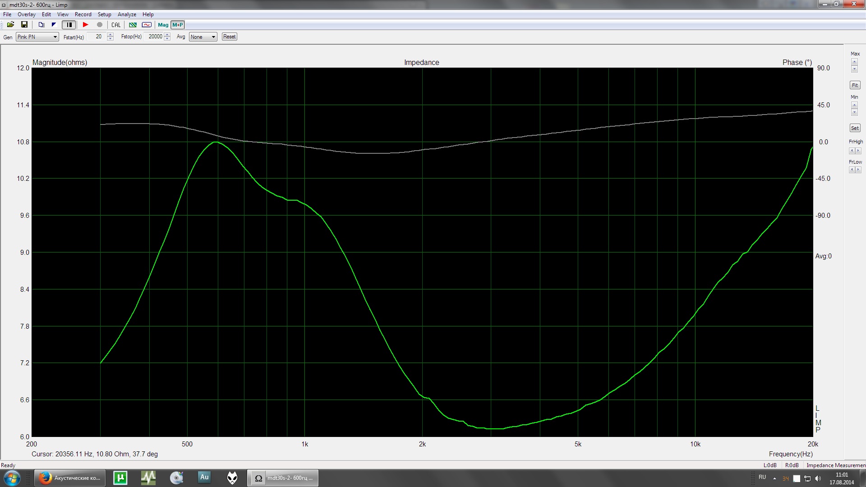The width and height of the screenshot is (866, 487).
Task: Click the CAL calibrate toolbar icon
Action: pyautogui.click(x=116, y=25)
